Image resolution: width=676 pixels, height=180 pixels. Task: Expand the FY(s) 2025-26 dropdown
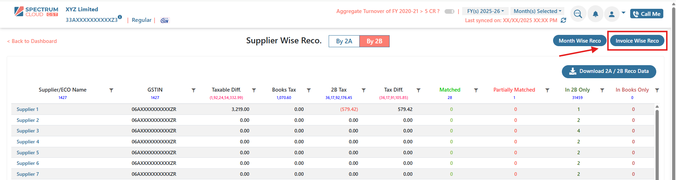pos(485,11)
